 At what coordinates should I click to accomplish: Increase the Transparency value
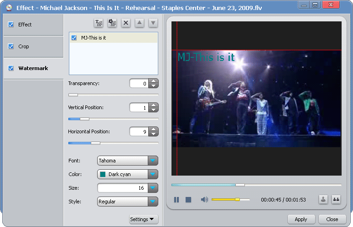click(x=154, y=81)
